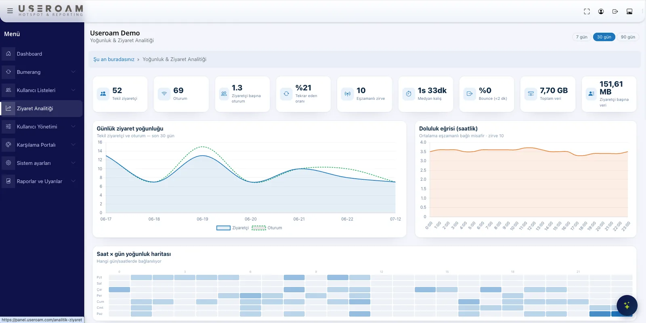
Task: Open the Raporlar ve Uyarılar menu item
Action: click(x=42, y=181)
